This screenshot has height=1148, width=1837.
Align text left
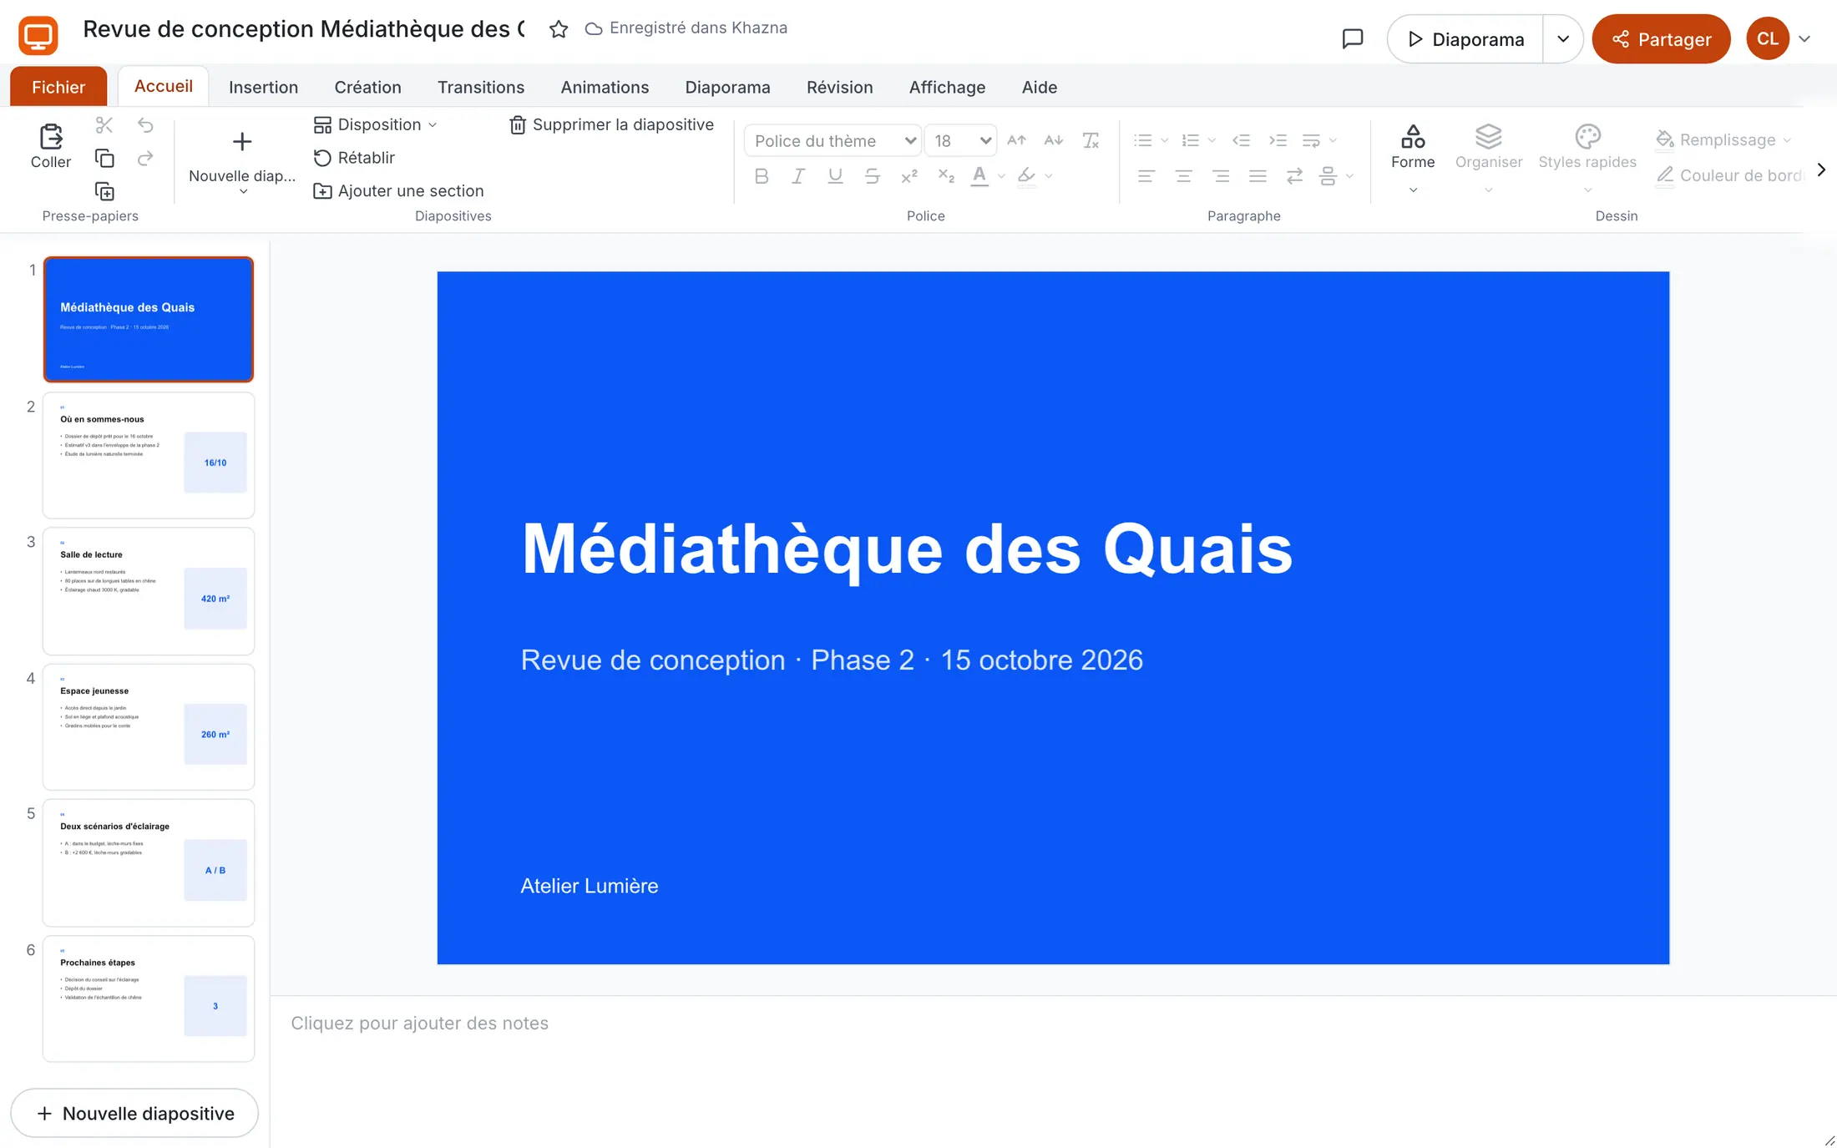point(1146,176)
